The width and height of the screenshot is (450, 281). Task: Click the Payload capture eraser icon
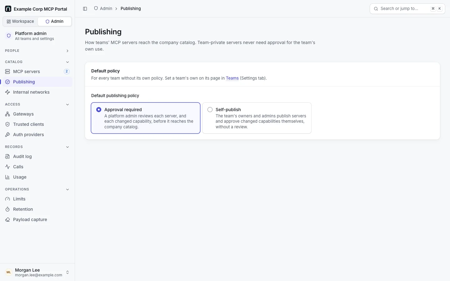7,219
